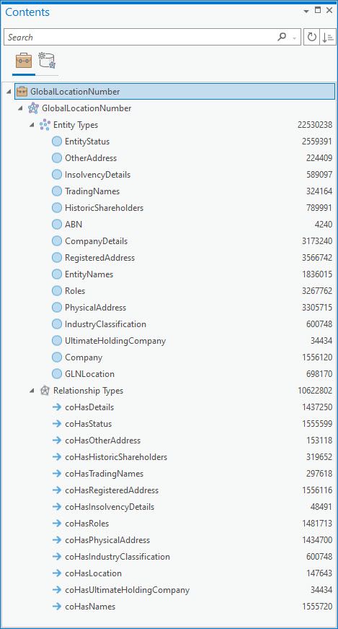The height and width of the screenshot is (629, 338).
Task: Select the coHasNames relationship type
Action: (x=90, y=607)
